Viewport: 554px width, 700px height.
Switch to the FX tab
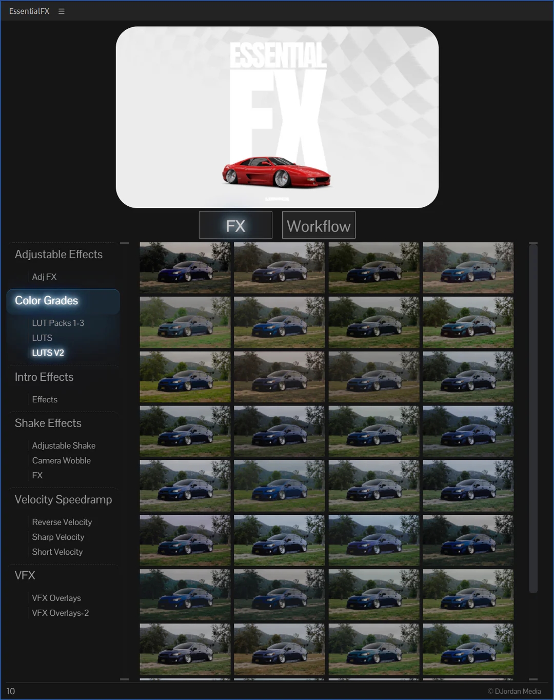pyautogui.click(x=235, y=225)
